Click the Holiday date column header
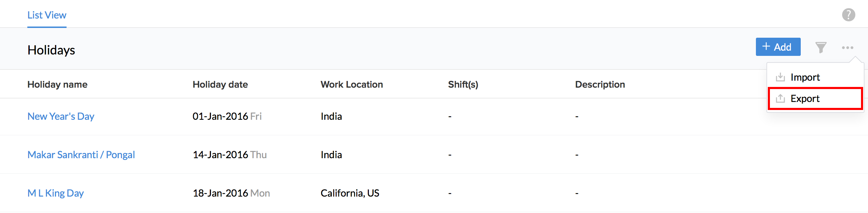Image resolution: width=868 pixels, height=213 pixels. click(220, 85)
